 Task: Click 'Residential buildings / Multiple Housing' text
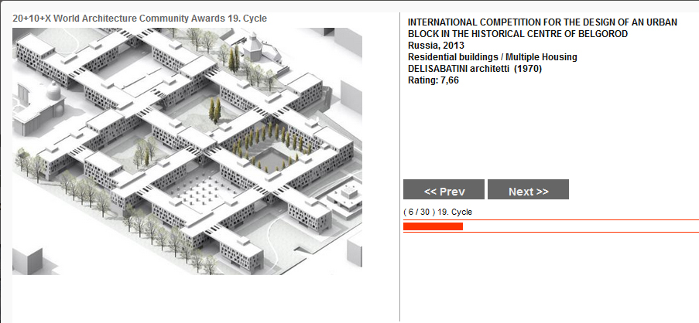(492, 57)
